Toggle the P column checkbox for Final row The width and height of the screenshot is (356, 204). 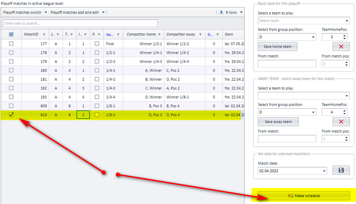[x=97, y=43]
